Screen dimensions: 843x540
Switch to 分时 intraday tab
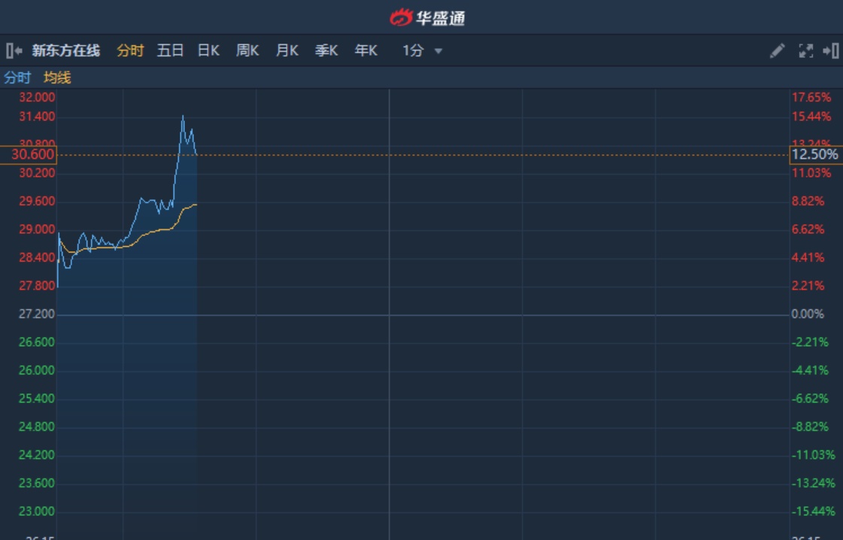(x=130, y=51)
